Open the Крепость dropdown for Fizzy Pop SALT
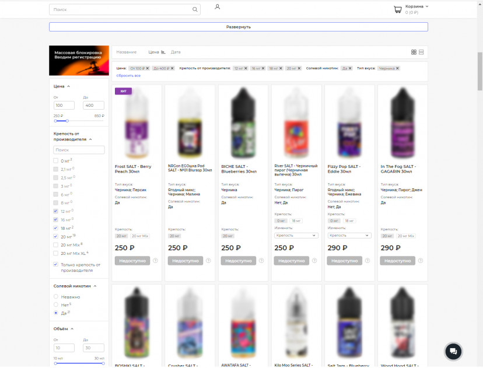483x368 pixels. [x=349, y=236]
